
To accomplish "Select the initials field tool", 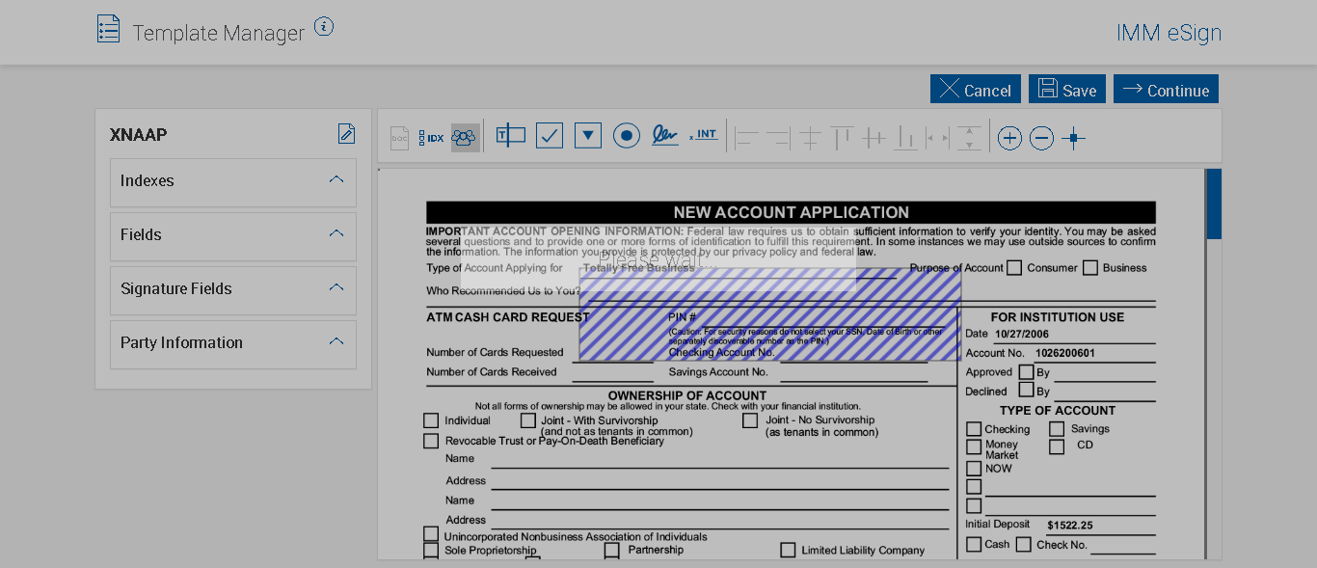I will click(x=704, y=136).
